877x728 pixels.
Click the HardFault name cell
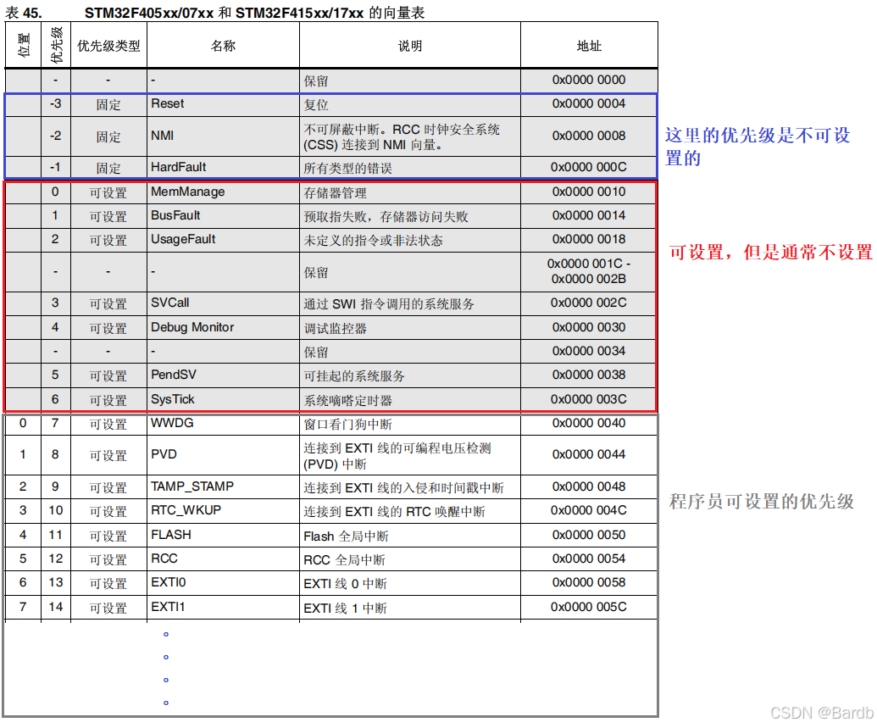tap(223, 167)
